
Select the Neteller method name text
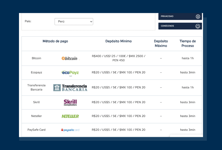point(37,116)
